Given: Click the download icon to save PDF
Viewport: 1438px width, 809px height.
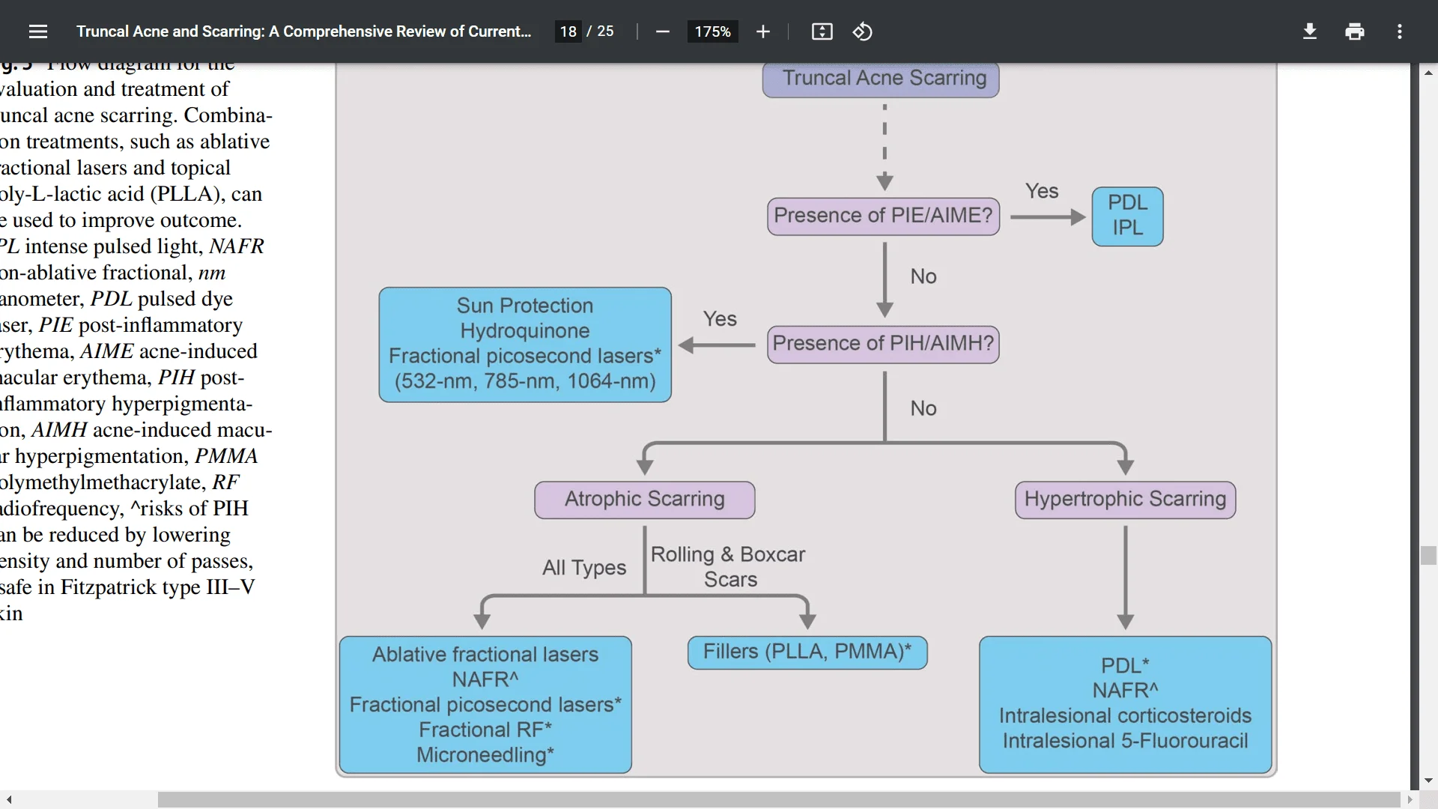Looking at the screenshot, I should click(x=1310, y=31).
